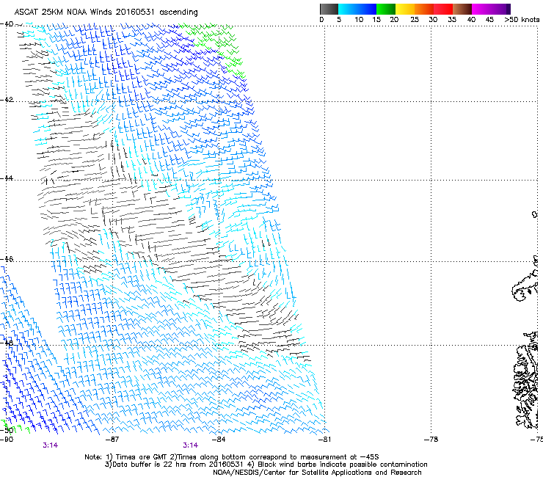Click the 'NOAA/NESDIS/Center for Satellite Applications and Research' credit
This screenshot has width=543, height=477.
coord(317,473)
